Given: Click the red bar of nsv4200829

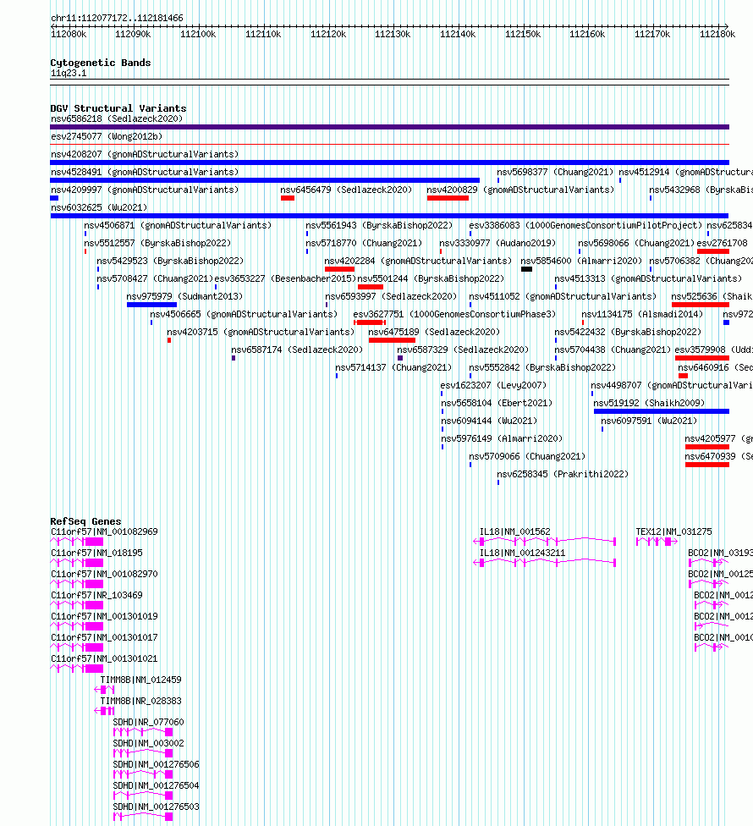Looking at the screenshot, I should [x=448, y=198].
